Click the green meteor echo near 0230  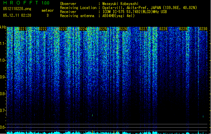[x=203, y=116]
